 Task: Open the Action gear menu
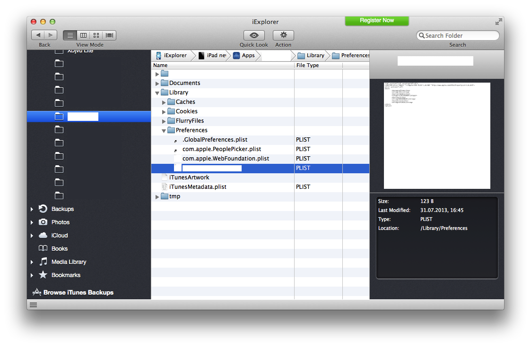coord(283,35)
